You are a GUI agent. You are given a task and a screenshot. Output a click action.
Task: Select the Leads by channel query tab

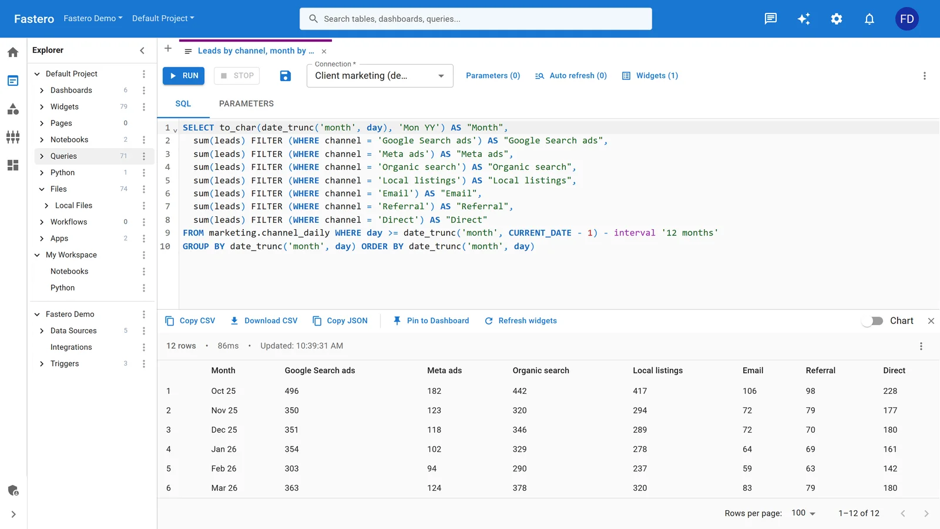[x=256, y=51]
